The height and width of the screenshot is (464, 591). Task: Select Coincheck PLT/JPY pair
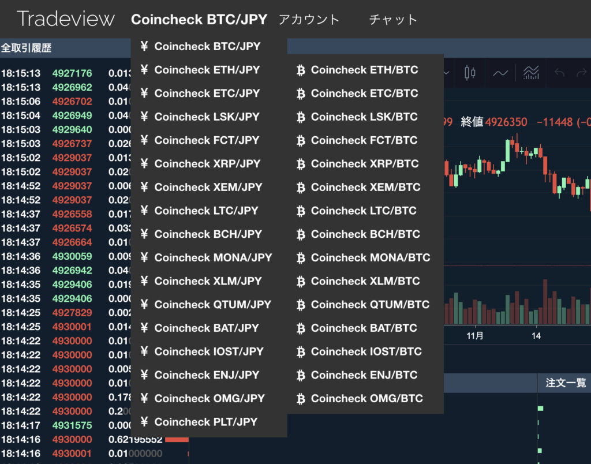click(205, 422)
